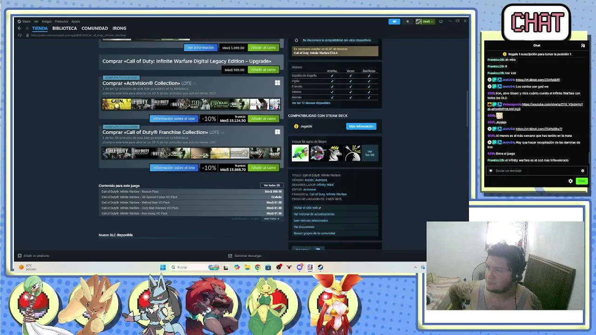The image size is (596, 335).
Task: Expand DLC list with VER TODO
Action: tap(271, 219)
